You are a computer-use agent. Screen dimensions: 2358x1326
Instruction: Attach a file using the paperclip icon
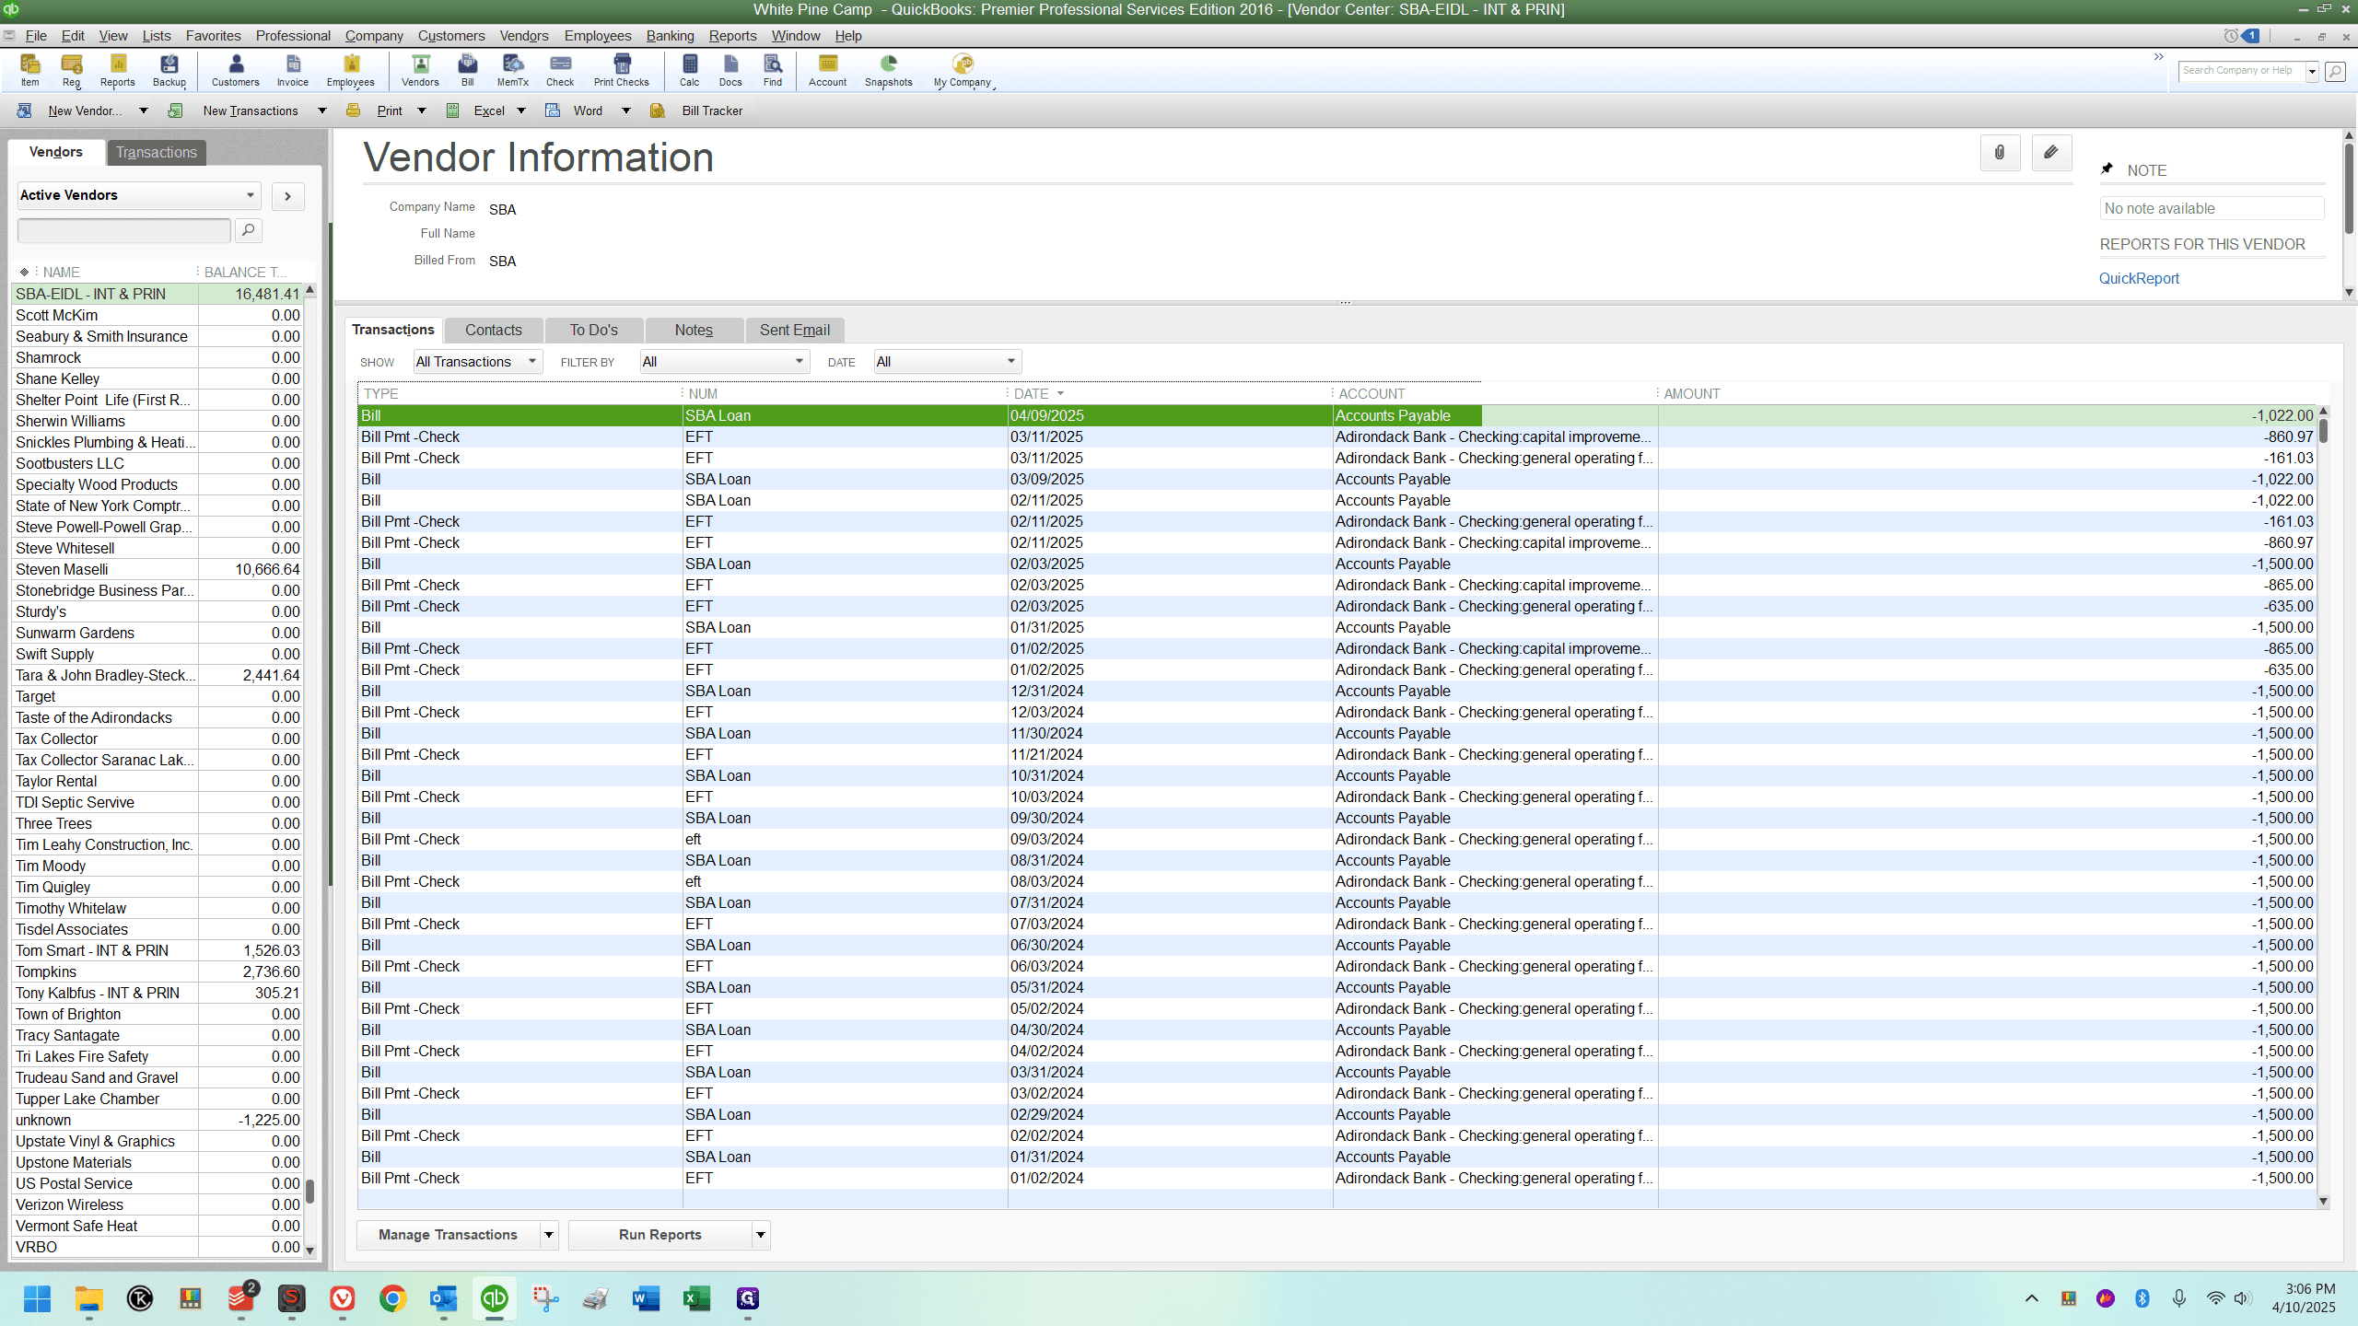(x=2000, y=153)
